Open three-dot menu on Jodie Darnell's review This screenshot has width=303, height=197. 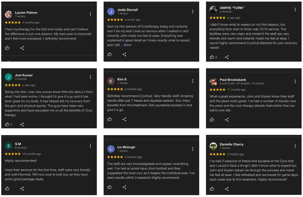tap(193, 11)
